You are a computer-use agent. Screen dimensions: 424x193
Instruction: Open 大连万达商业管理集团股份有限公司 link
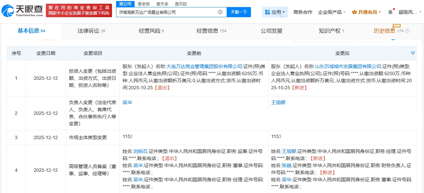click(204, 66)
